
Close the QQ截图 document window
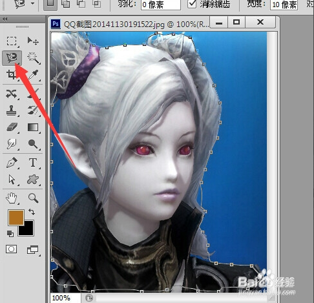point(260,22)
